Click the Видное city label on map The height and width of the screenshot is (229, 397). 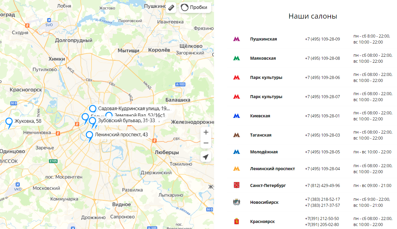tap(122, 204)
